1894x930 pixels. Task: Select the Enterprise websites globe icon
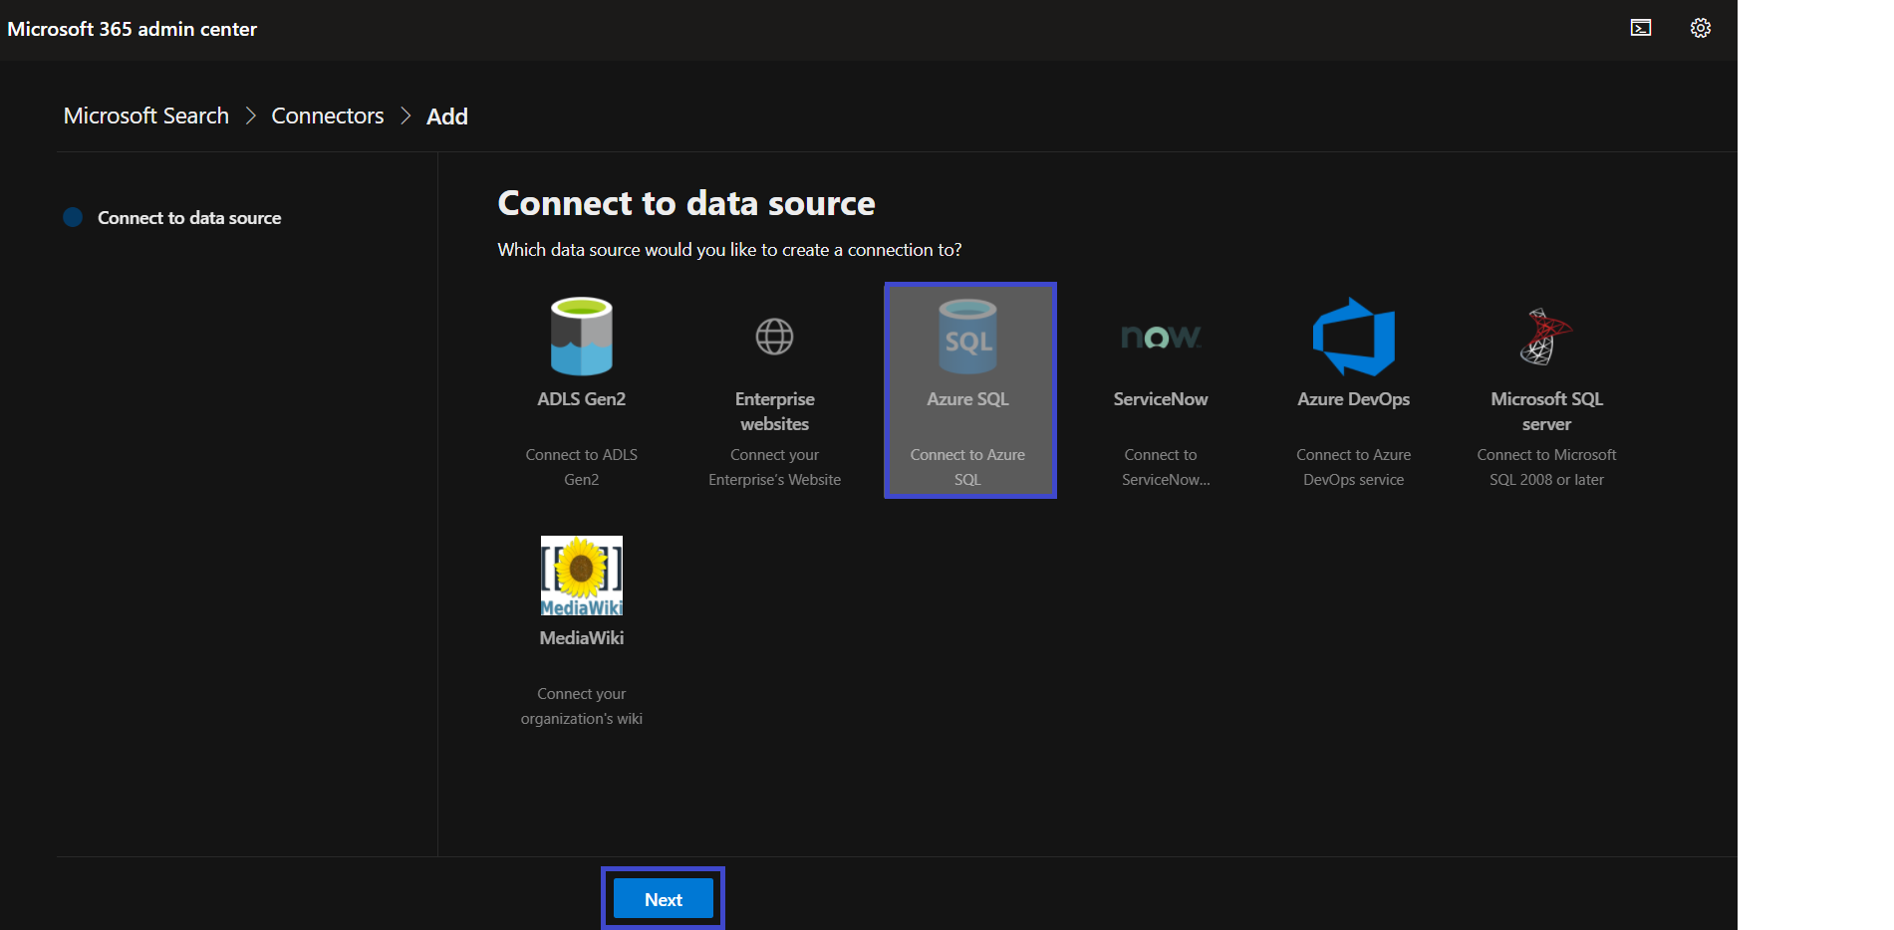(x=774, y=337)
